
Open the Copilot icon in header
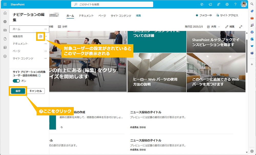(202, 4)
